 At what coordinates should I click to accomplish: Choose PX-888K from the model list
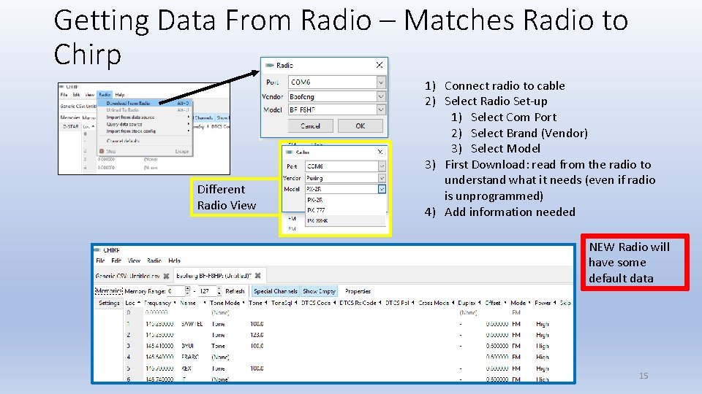[345, 220]
